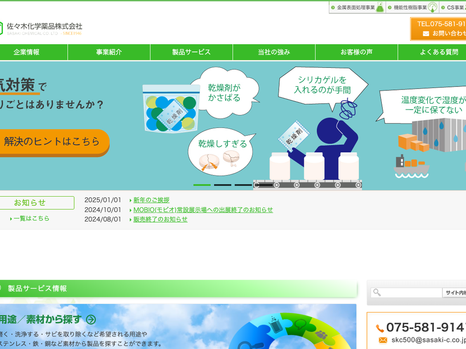
Task: Open the 製品サービス navigation tab
Action: [191, 52]
